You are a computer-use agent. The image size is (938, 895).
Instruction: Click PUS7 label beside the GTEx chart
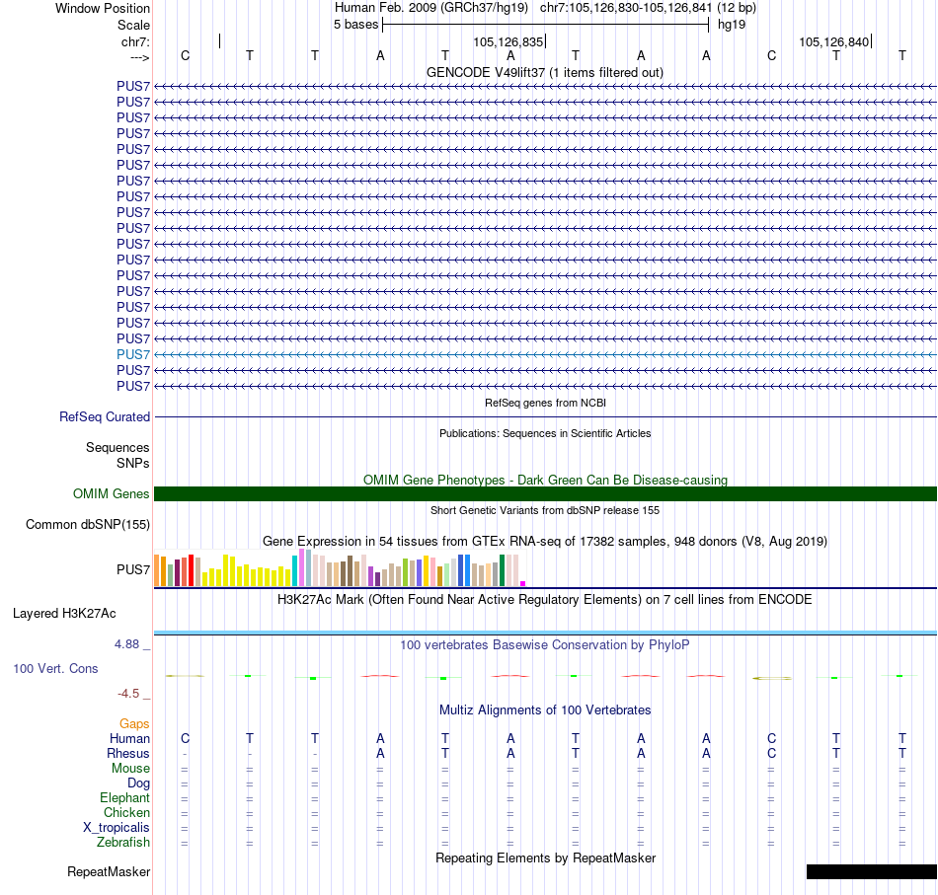click(x=133, y=569)
